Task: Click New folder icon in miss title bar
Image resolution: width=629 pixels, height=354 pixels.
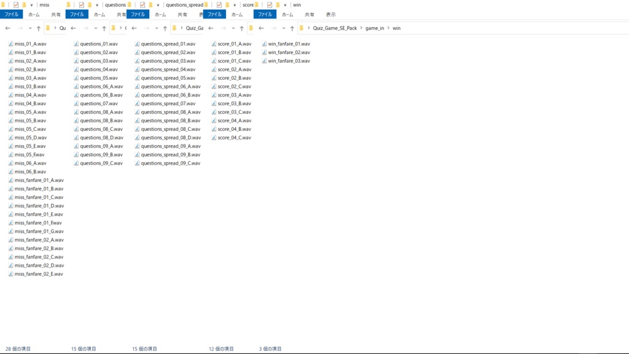Action: point(24,5)
